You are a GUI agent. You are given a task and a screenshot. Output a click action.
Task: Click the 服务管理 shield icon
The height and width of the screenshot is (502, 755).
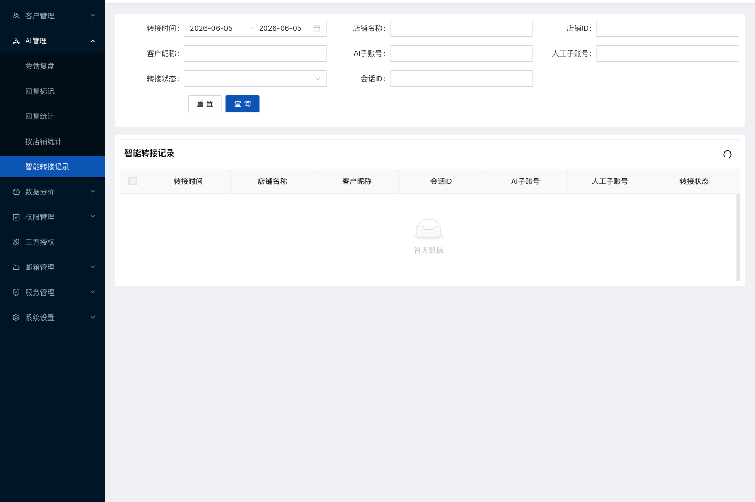pyautogui.click(x=16, y=292)
